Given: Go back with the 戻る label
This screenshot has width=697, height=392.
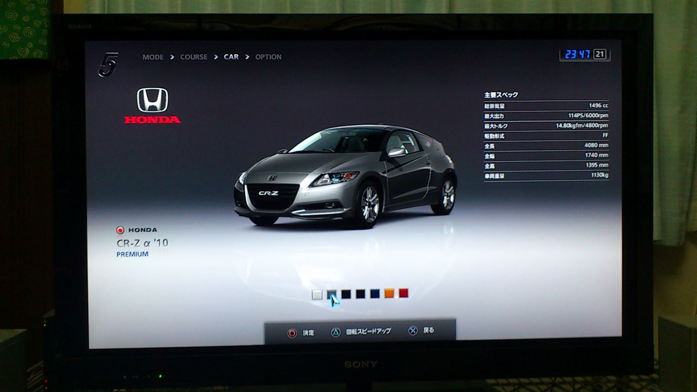Looking at the screenshot, I should point(429,330).
